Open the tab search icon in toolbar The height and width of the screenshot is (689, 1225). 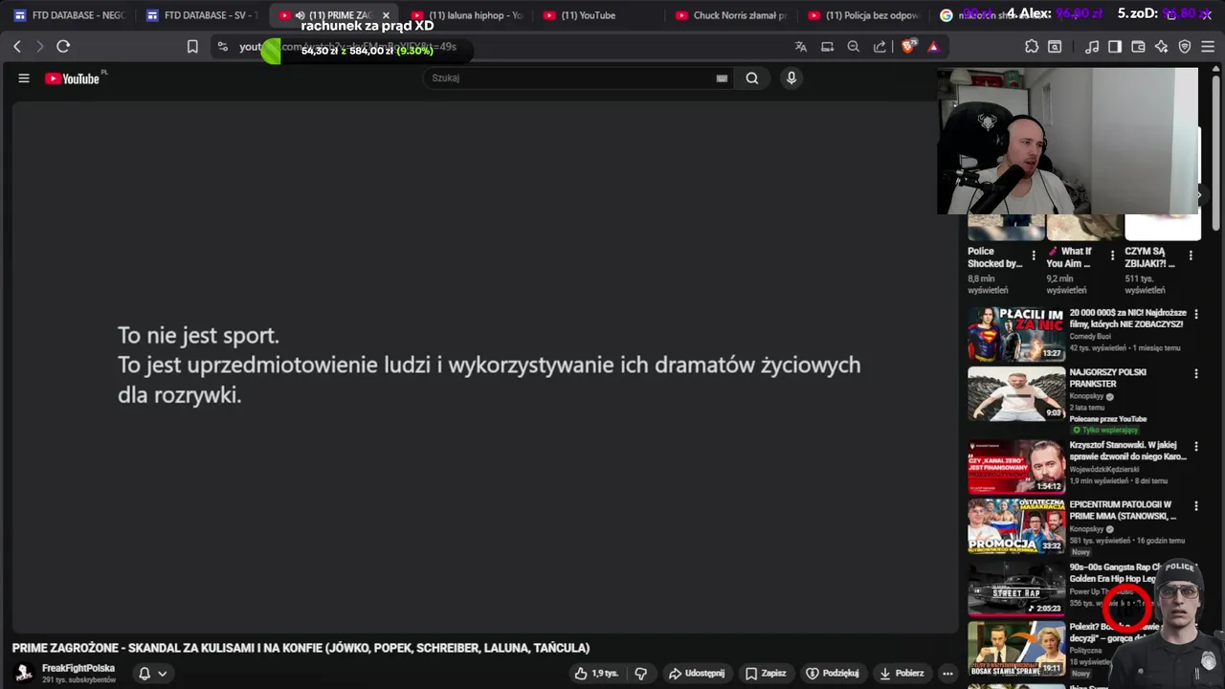click(x=1055, y=46)
